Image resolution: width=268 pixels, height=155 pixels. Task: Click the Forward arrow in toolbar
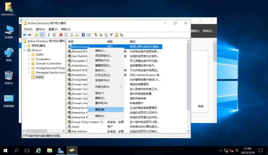30,35
